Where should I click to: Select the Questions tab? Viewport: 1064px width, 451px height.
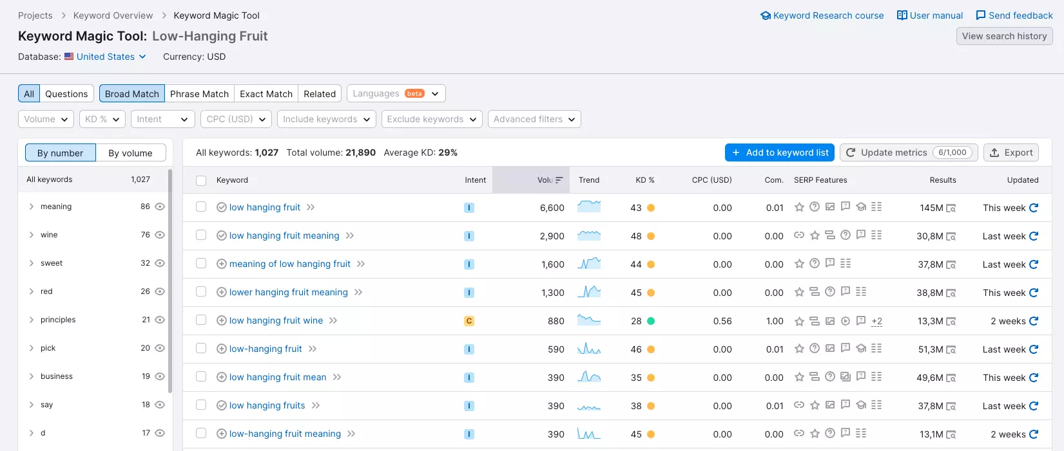66,94
